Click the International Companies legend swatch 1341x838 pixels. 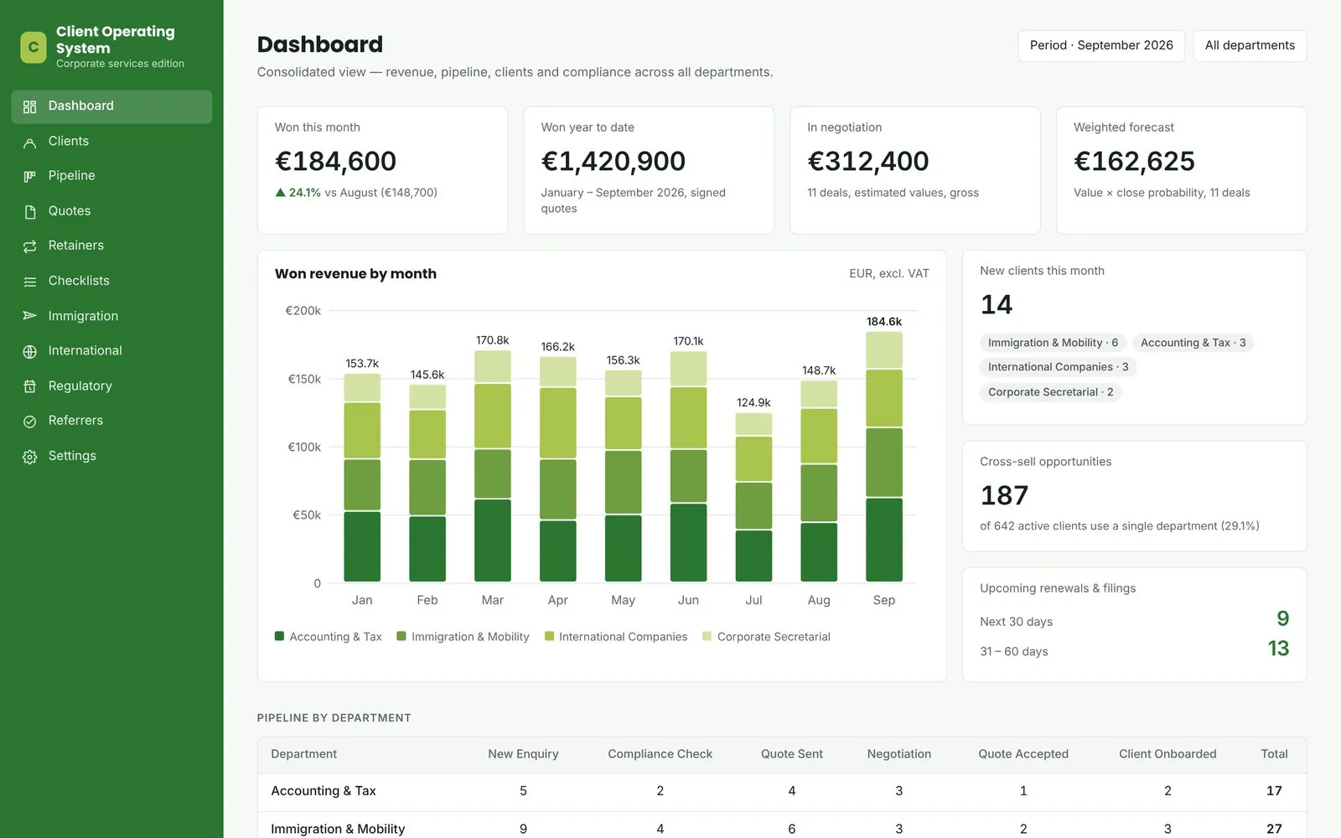550,636
